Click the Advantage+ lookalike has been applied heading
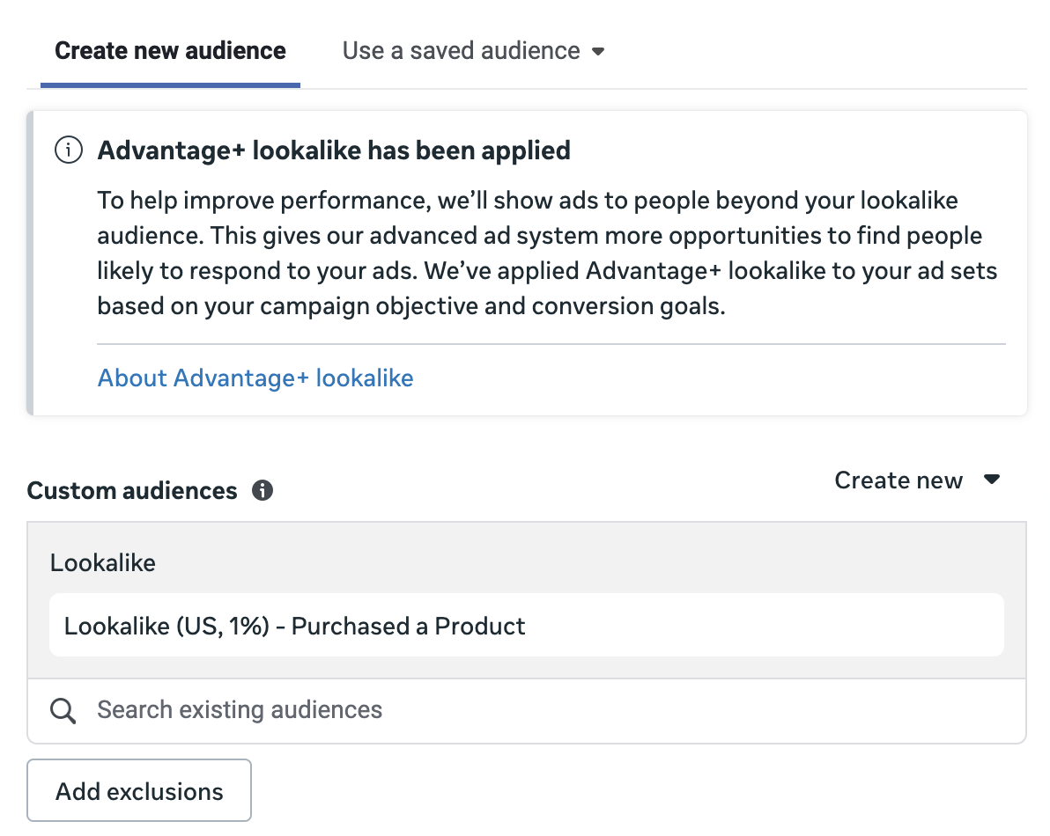The height and width of the screenshot is (836, 1050). (x=334, y=150)
